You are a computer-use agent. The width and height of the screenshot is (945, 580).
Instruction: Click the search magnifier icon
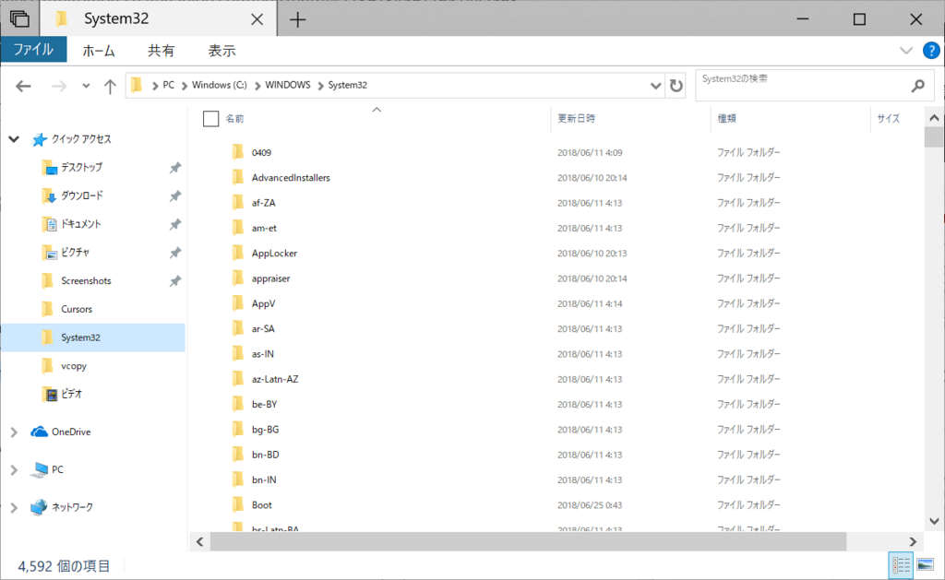(917, 85)
